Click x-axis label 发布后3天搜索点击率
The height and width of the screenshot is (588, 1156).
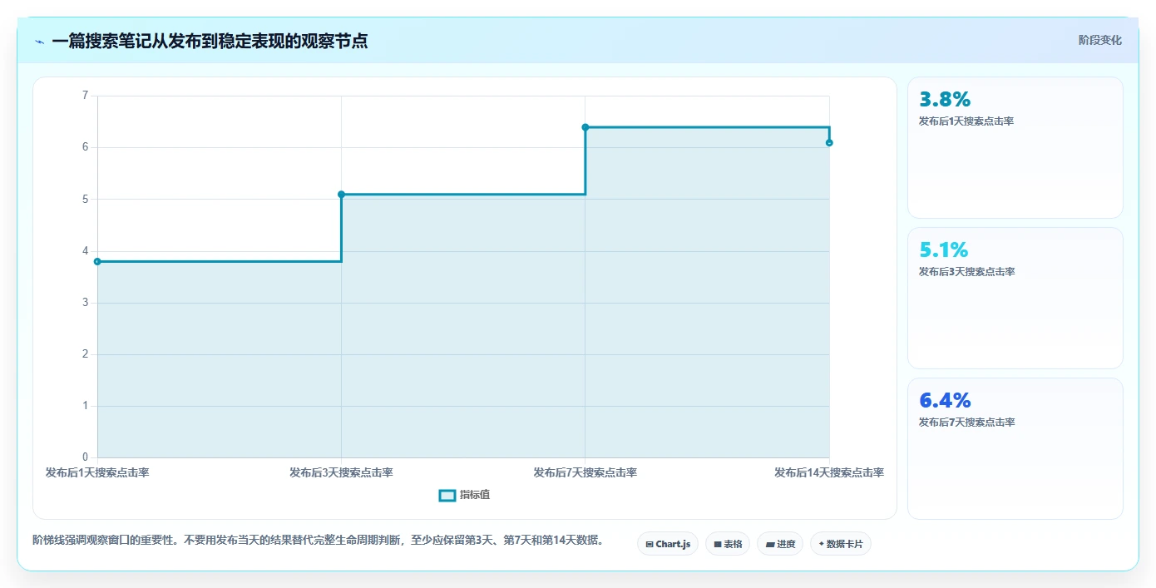(x=341, y=472)
